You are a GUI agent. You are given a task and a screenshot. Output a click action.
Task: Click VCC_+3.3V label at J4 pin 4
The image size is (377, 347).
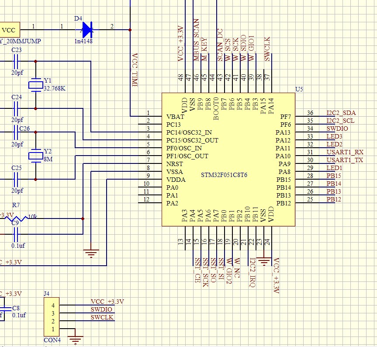tap(107, 302)
